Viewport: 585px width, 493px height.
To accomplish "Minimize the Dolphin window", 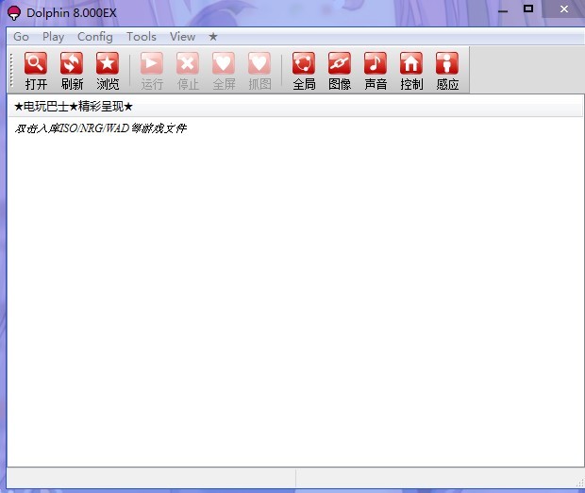I will 503,11.
